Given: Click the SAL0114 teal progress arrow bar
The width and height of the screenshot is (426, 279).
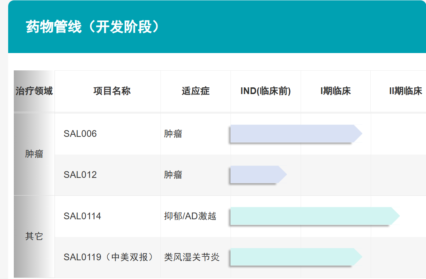Looking at the screenshot, I should 314,216.
